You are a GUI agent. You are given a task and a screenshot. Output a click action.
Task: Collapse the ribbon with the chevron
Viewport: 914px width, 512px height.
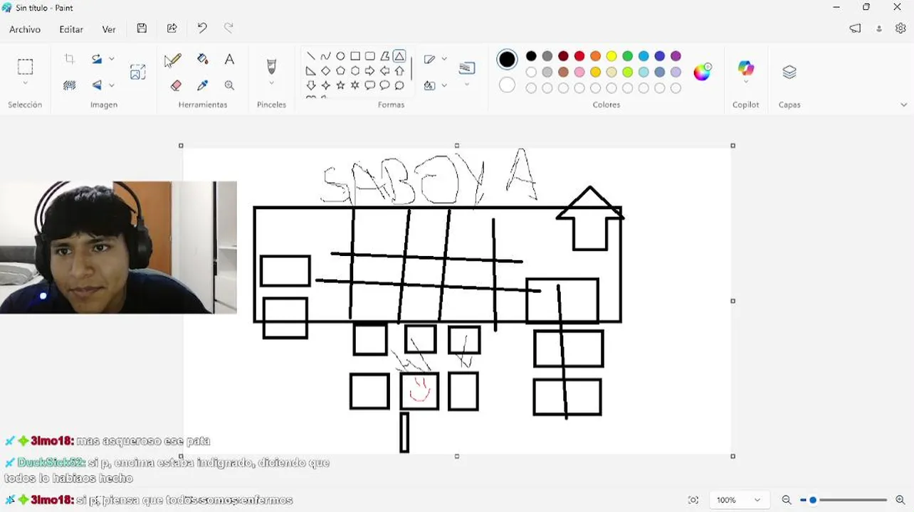coord(903,105)
